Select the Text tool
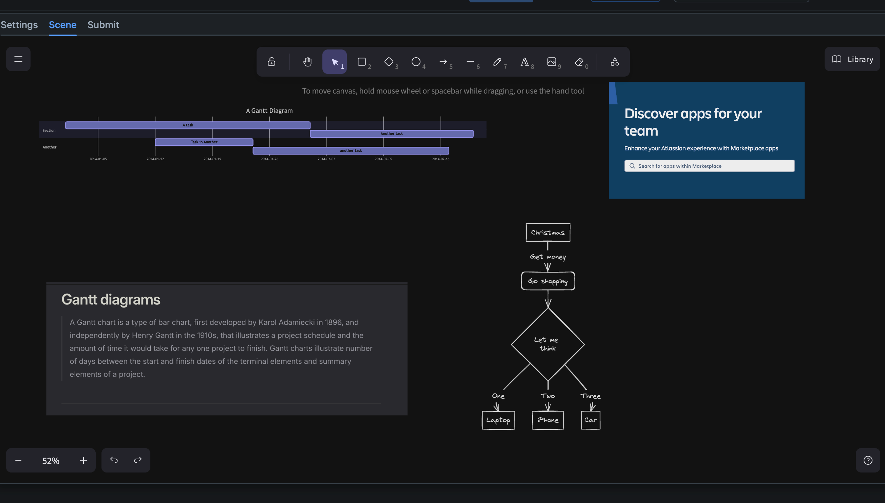Screen dimensions: 885x503 525,62
